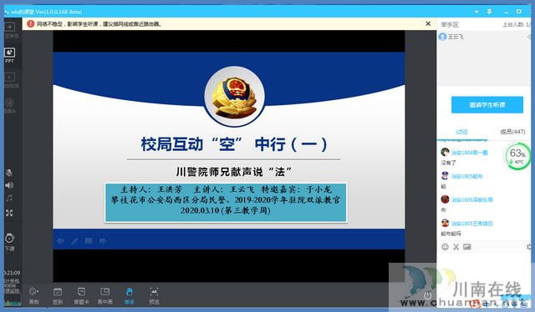This screenshot has height=312, width=535.
Task: Click chat sender name 治安1804周一鹏
Action: point(470,153)
